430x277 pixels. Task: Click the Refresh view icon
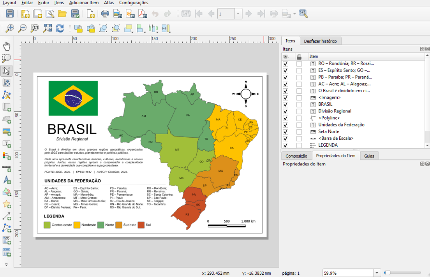[x=60, y=28]
